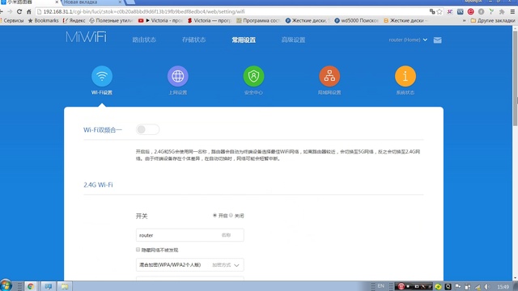Expand the WPA/WPA2 encryption type dropdown
The width and height of the screenshot is (518, 291).
point(190,265)
